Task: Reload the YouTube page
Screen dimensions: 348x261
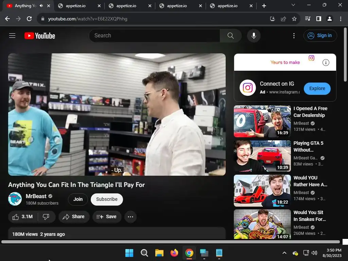Action: [x=29, y=19]
